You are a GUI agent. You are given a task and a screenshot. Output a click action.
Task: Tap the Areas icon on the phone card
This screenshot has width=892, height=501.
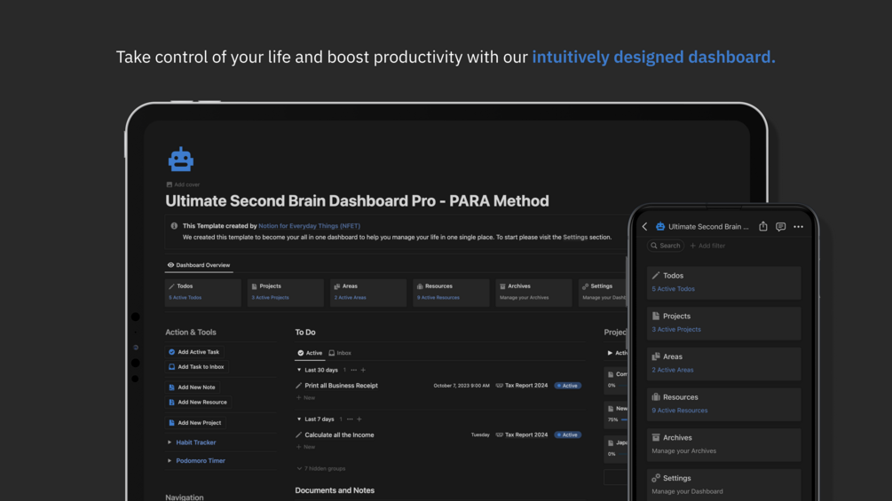[x=656, y=356]
